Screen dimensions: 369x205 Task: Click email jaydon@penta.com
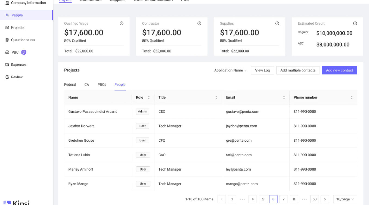click(x=241, y=126)
